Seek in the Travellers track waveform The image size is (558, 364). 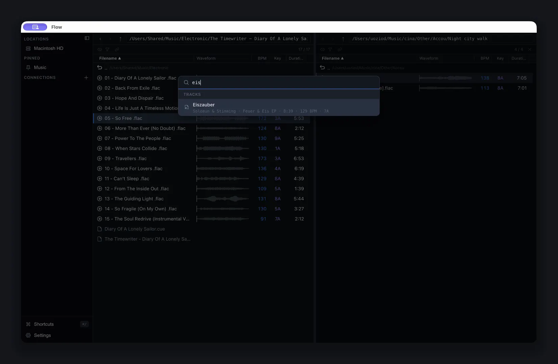223,158
